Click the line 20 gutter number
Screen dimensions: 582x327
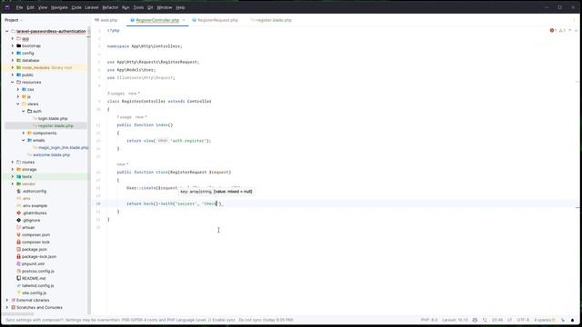[x=98, y=203]
